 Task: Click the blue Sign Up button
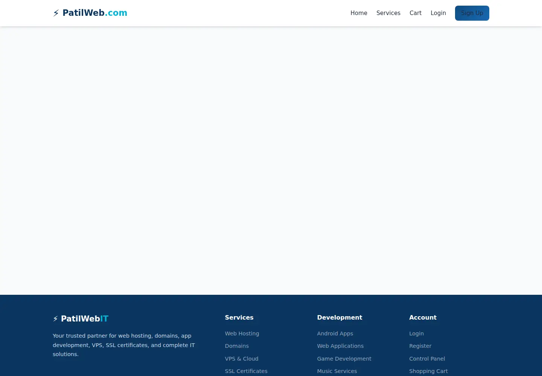[472, 13]
